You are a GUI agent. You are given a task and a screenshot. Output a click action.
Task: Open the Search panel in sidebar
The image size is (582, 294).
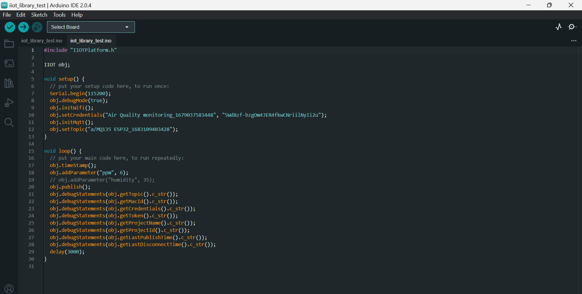[x=9, y=122]
